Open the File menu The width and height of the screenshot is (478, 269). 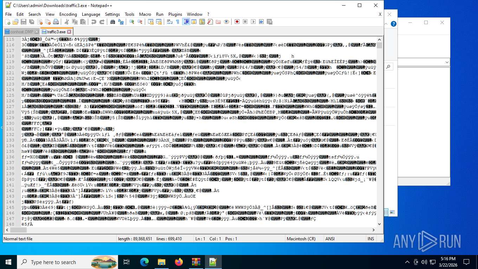coord(8,14)
